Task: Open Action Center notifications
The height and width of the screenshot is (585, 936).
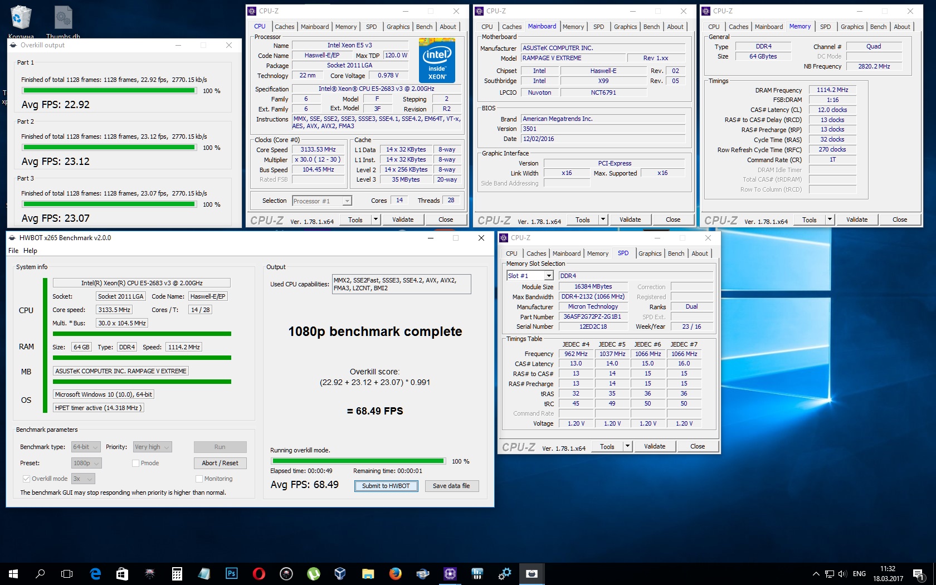Action: (918, 574)
